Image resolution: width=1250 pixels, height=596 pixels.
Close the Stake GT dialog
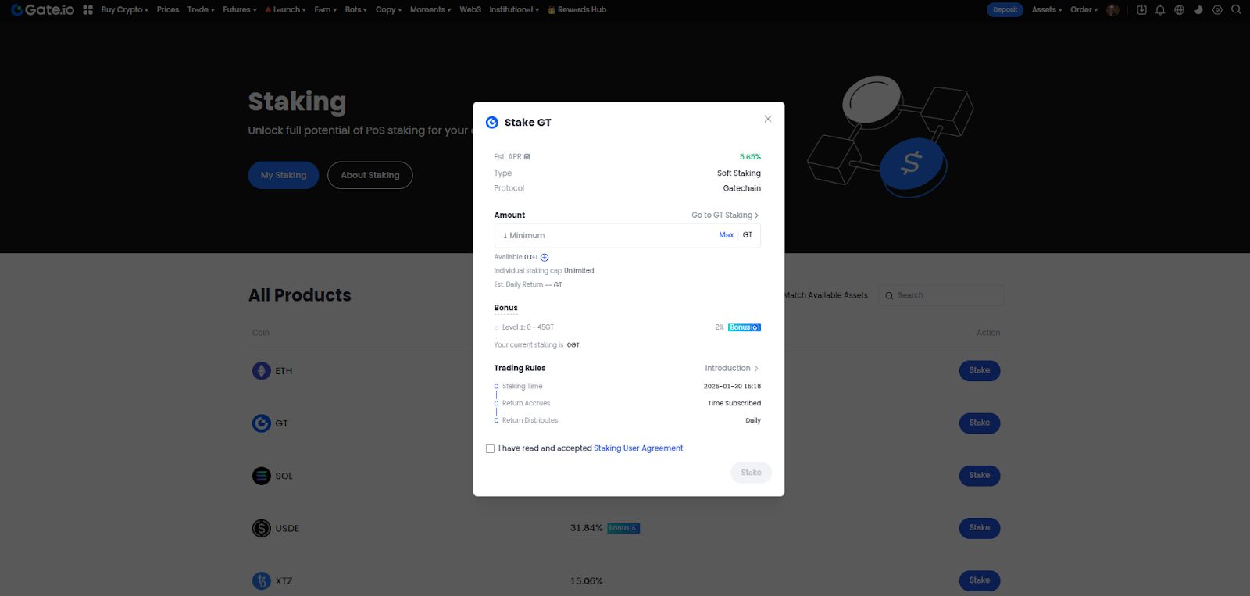coord(767,119)
